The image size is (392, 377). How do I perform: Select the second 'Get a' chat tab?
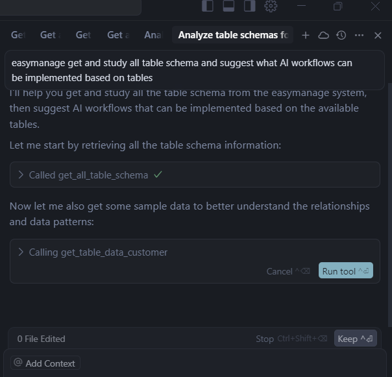coord(51,35)
